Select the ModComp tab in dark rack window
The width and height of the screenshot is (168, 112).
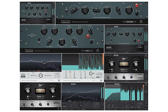coord(117,84)
